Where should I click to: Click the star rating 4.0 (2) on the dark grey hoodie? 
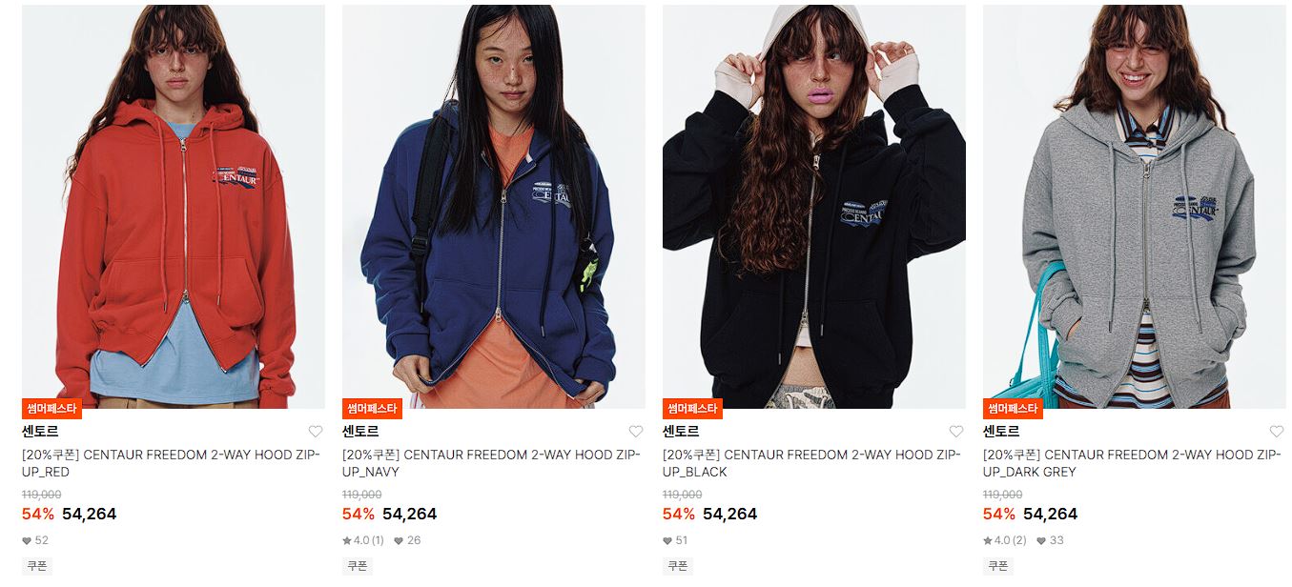click(x=1005, y=540)
